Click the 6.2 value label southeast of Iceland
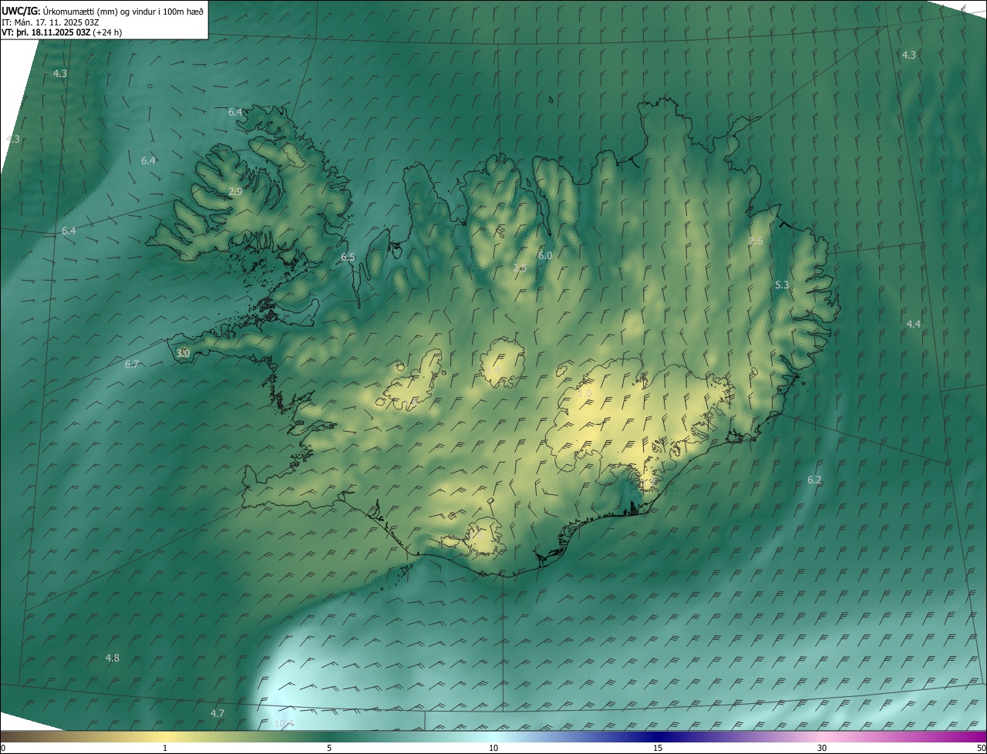Viewport: 987px width, 754px height. [814, 480]
